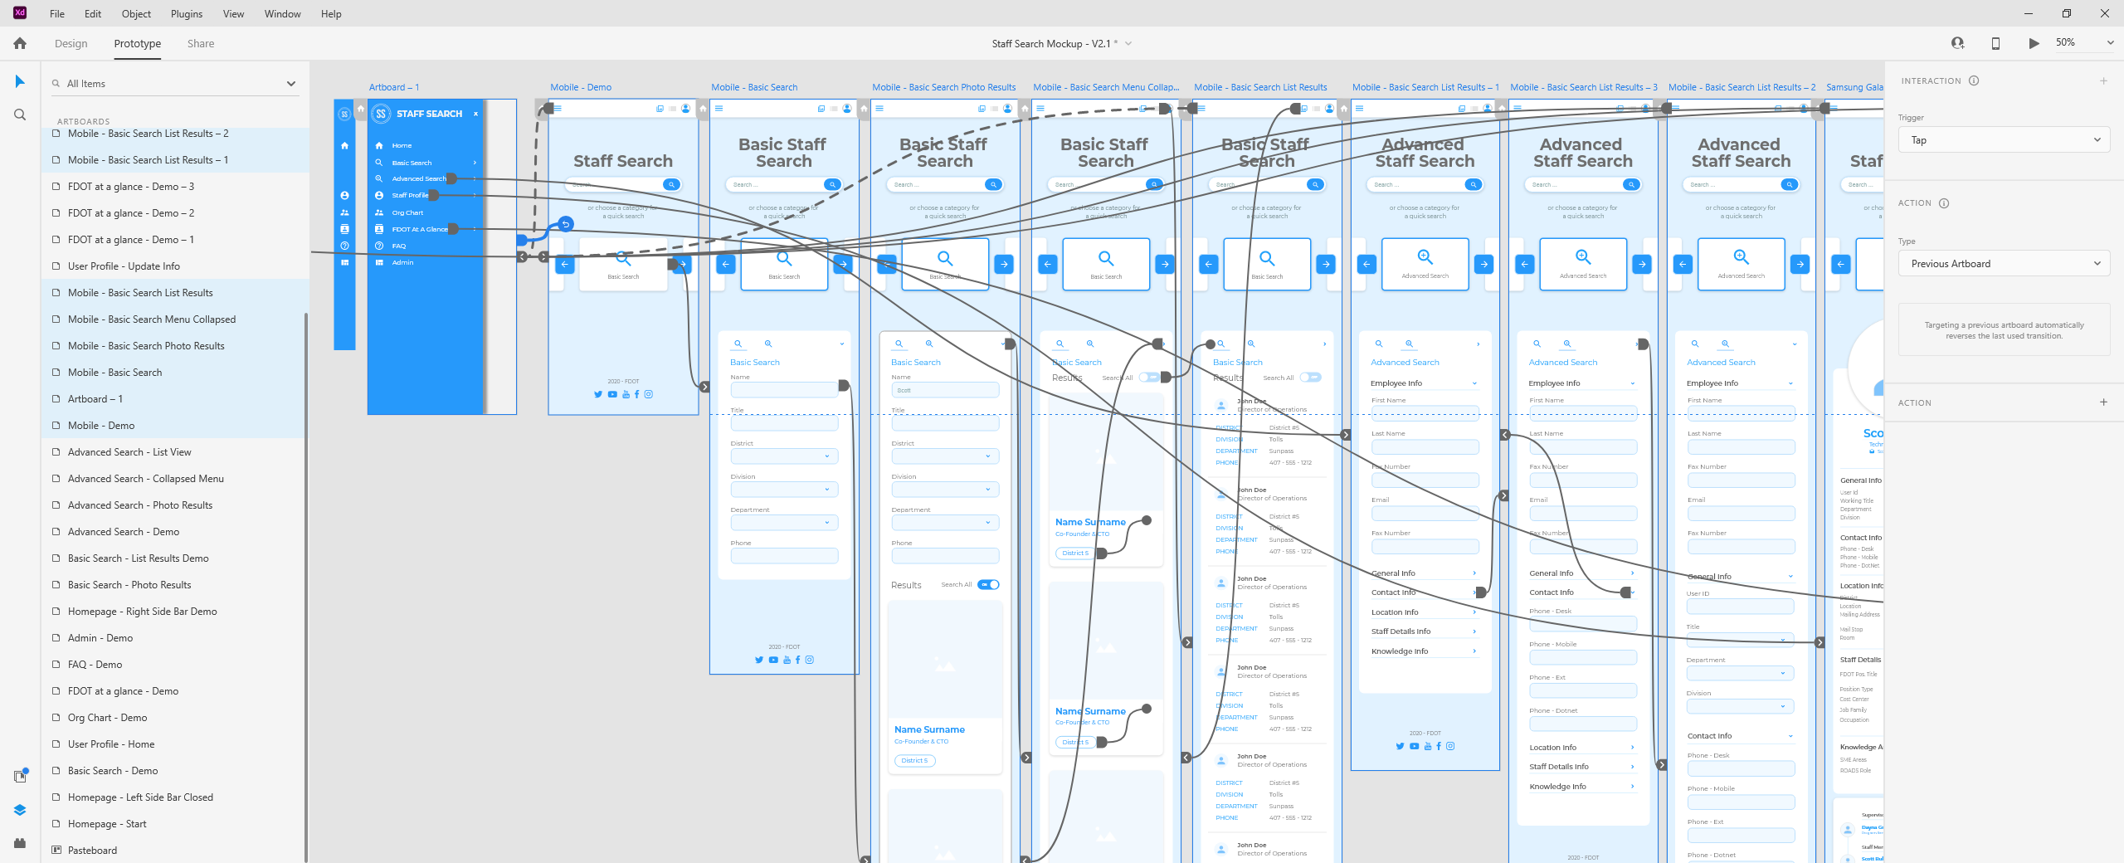Open the Layers panel icon
2124x863 pixels.
click(20, 810)
